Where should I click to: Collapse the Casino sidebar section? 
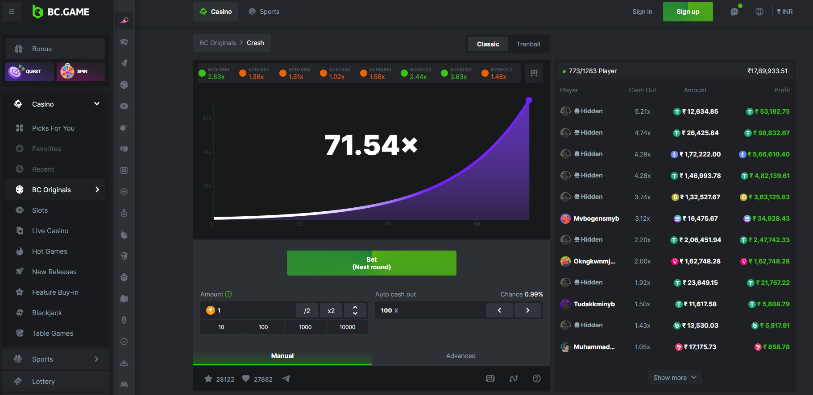[97, 104]
